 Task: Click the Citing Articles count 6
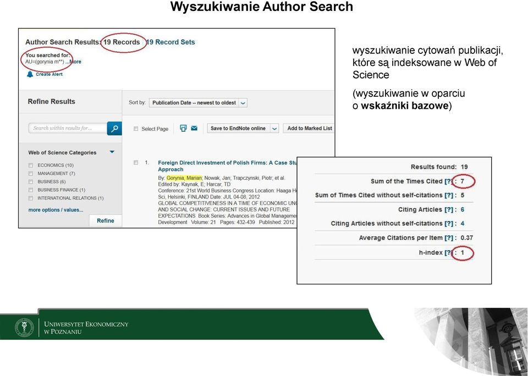[x=463, y=209]
